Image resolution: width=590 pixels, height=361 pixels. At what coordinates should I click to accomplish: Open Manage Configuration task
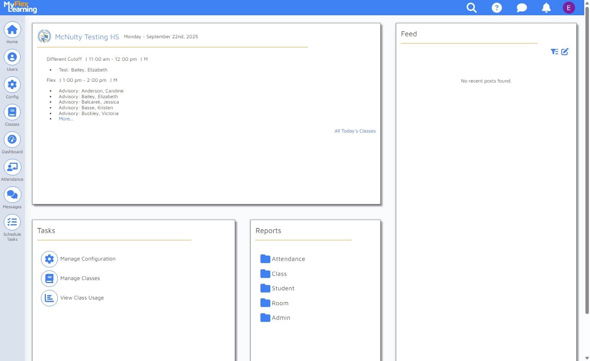pyautogui.click(x=88, y=259)
